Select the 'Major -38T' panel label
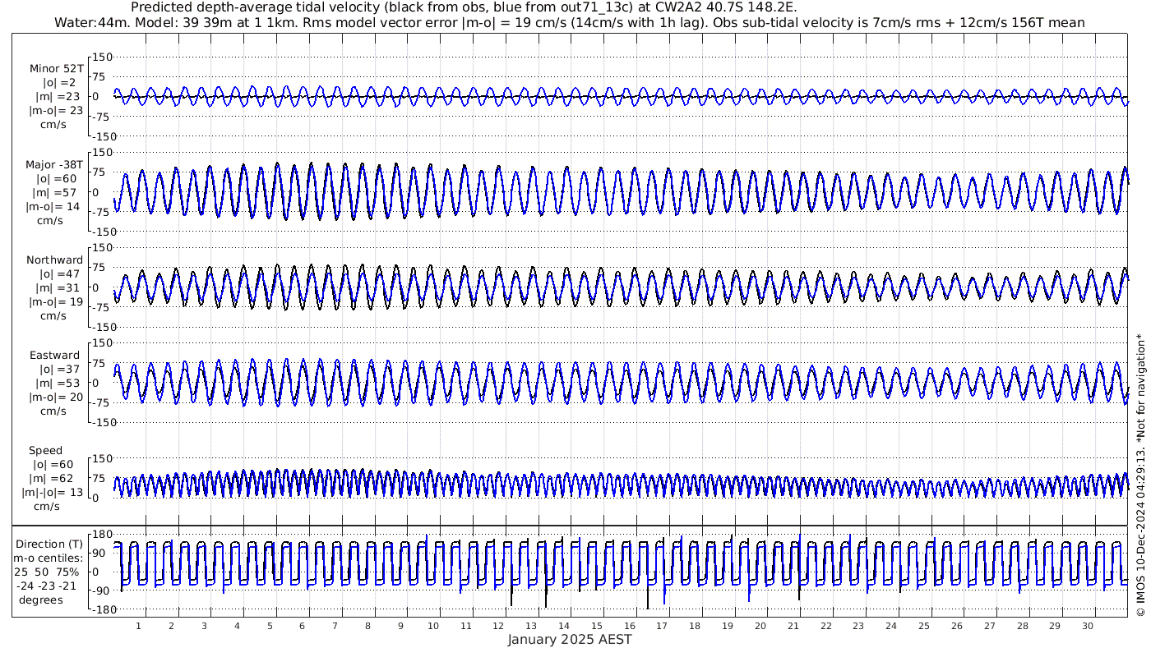The image size is (1151, 657). (54, 164)
